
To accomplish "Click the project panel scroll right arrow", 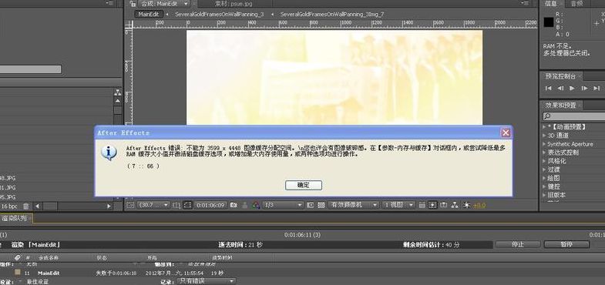I will pos(109,206).
